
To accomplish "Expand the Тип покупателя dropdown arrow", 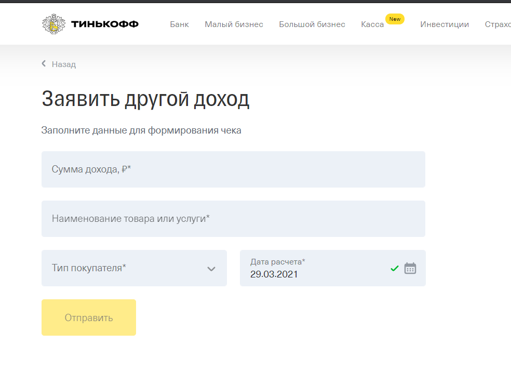I will pyautogui.click(x=211, y=269).
